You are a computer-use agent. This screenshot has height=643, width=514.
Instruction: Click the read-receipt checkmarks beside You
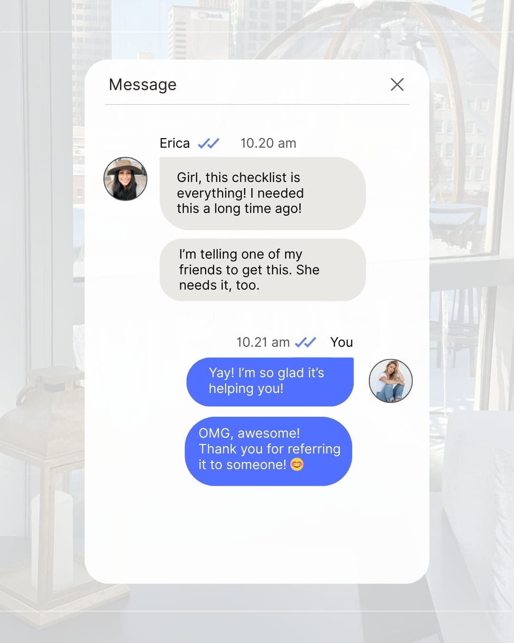click(x=305, y=342)
